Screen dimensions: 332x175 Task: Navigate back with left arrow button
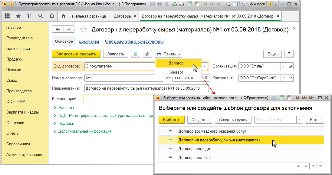pos(58,29)
